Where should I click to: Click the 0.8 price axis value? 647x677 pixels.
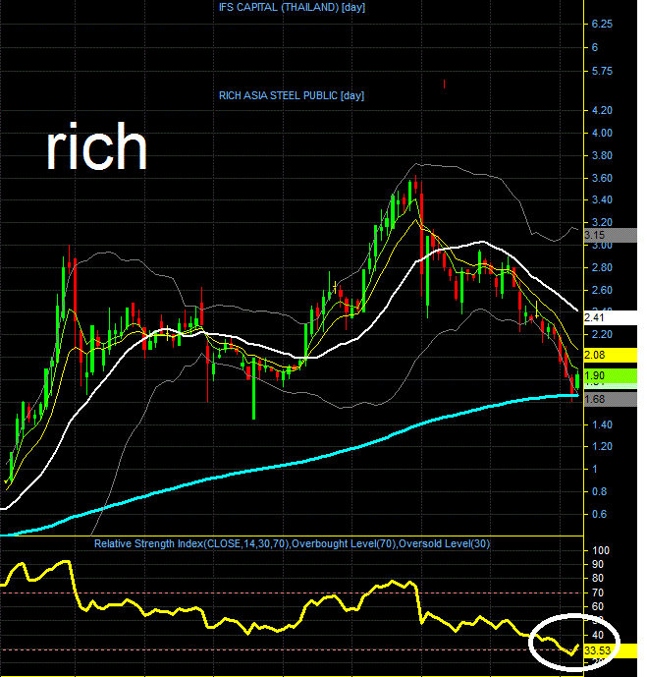tap(599, 491)
